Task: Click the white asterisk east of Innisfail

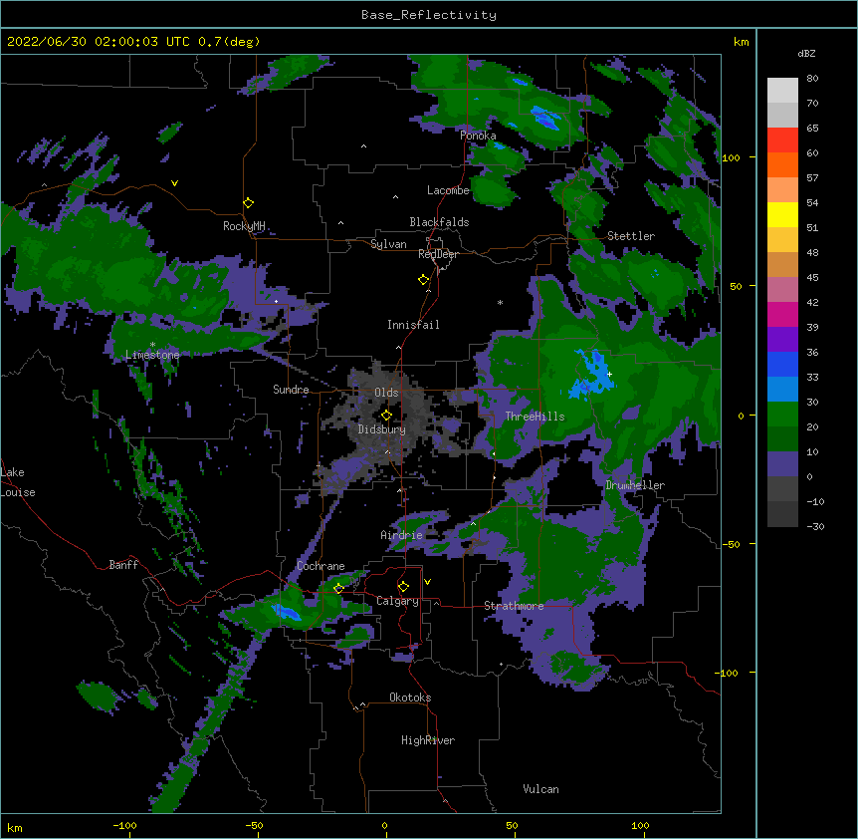Action: coord(500,302)
